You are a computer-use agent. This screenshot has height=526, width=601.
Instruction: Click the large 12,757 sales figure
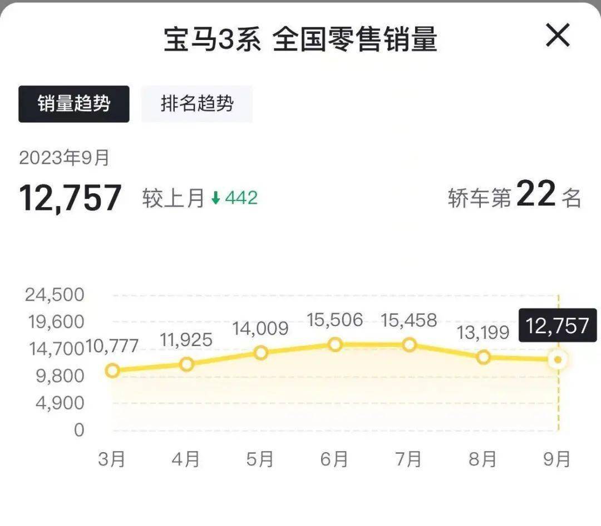pyautogui.click(x=70, y=198)
